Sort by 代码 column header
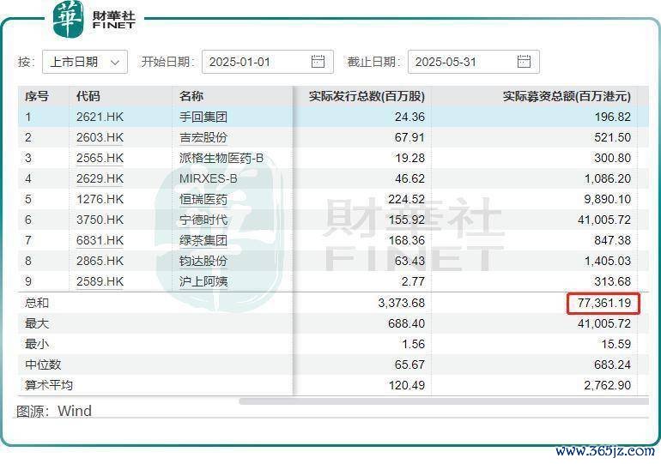 click(88, 96)
